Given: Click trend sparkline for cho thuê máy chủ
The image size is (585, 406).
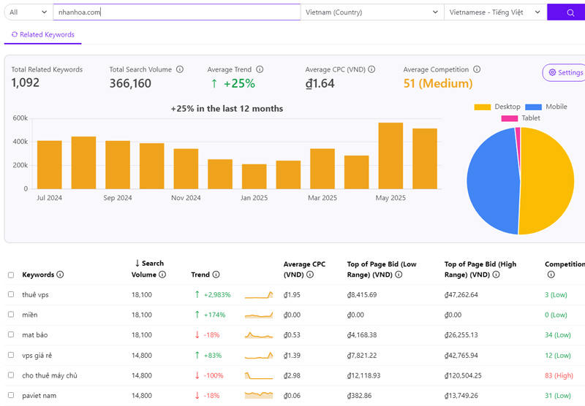Looking at the screenshot, I should 259,375.
